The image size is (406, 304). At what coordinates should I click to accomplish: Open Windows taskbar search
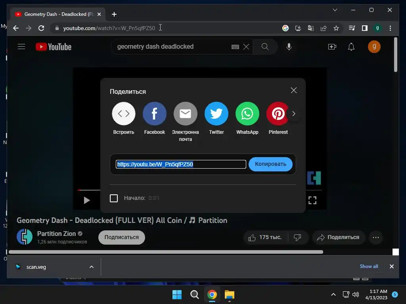click(194, 294)
